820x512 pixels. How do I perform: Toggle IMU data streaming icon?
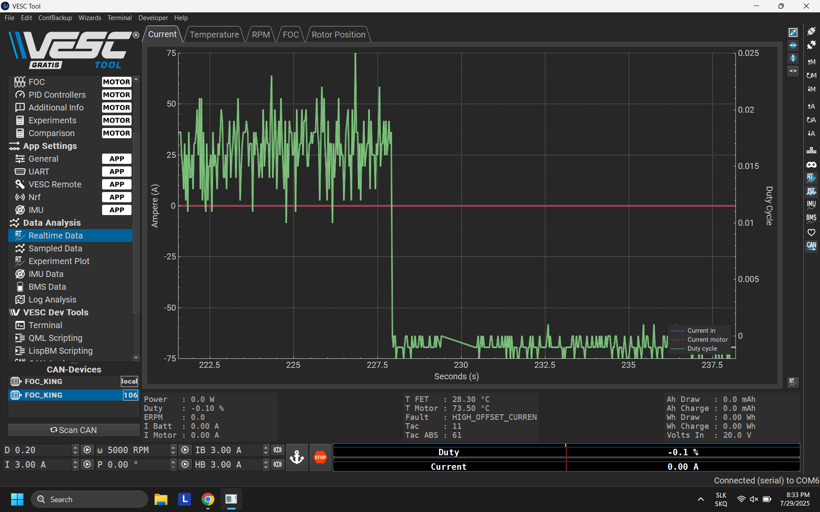[x=811, y=205]
